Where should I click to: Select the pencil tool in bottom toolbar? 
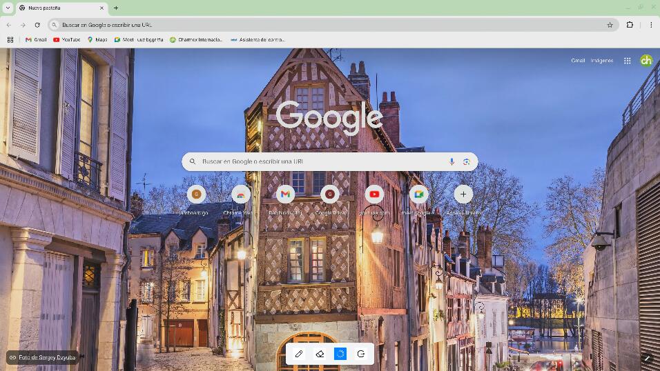click(299, 354)
